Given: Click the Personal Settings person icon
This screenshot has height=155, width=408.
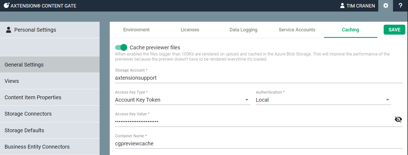Looking at the screenshot, I should click(9, 30).
